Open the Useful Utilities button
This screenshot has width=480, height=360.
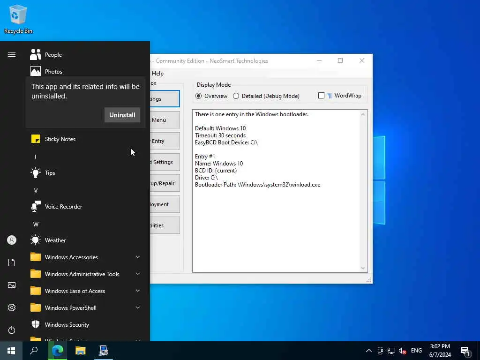coord(165,225)
